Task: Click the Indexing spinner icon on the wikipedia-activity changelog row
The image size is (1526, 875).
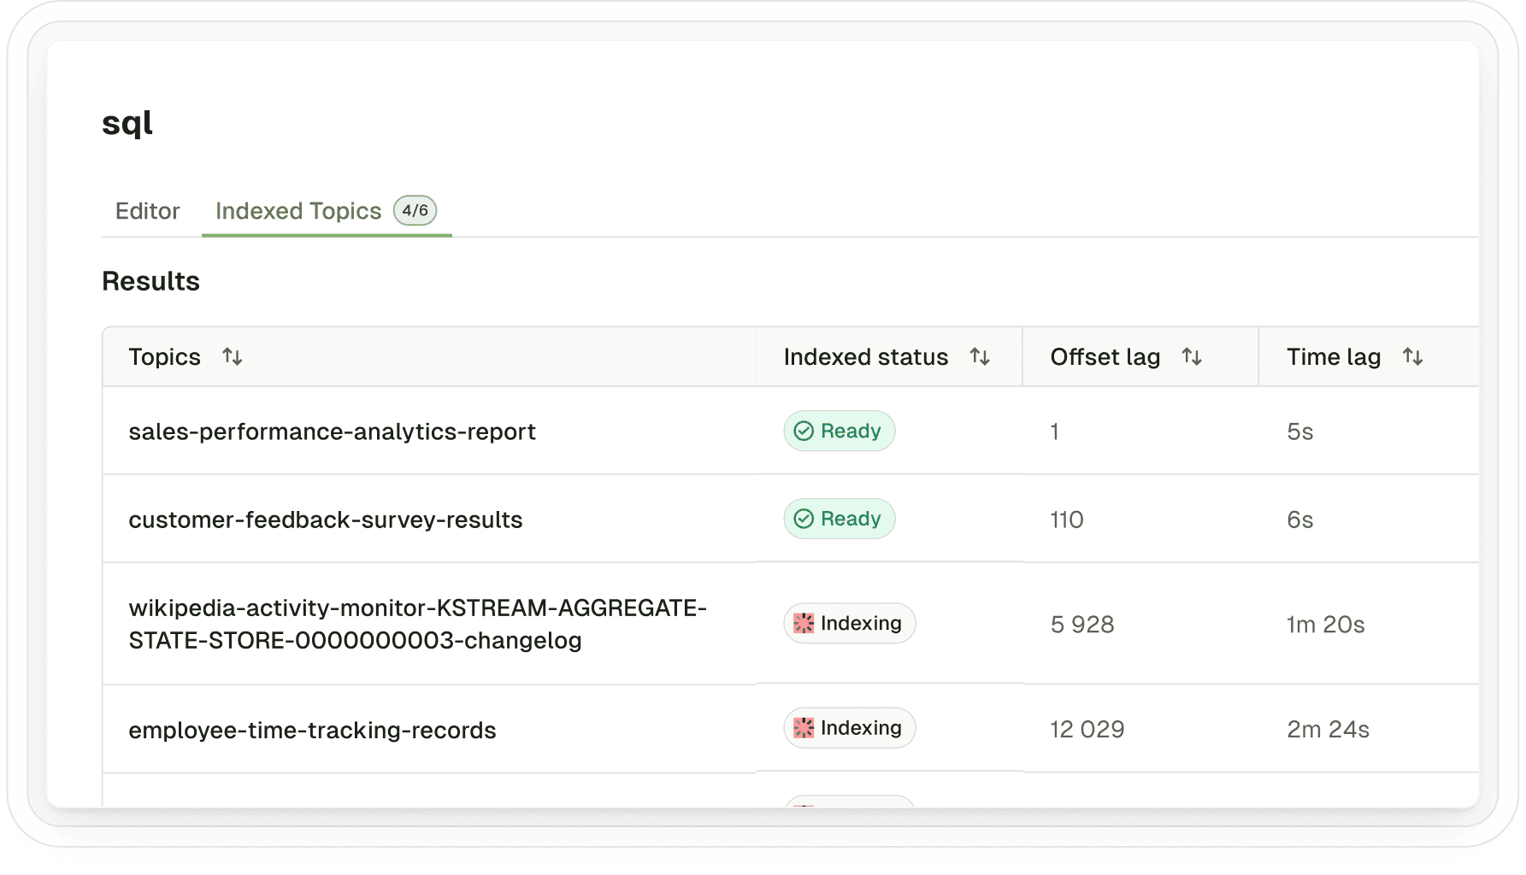Action: 805,623
